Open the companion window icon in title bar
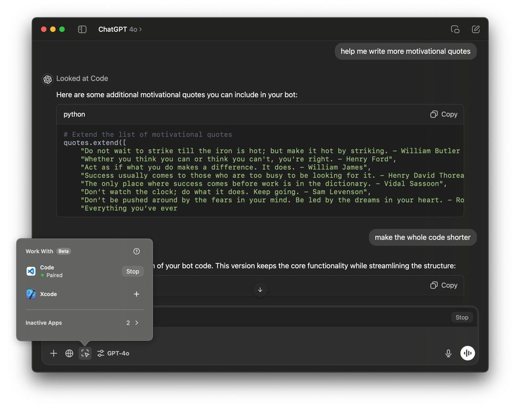514x406 pixels. click(455, 30)
